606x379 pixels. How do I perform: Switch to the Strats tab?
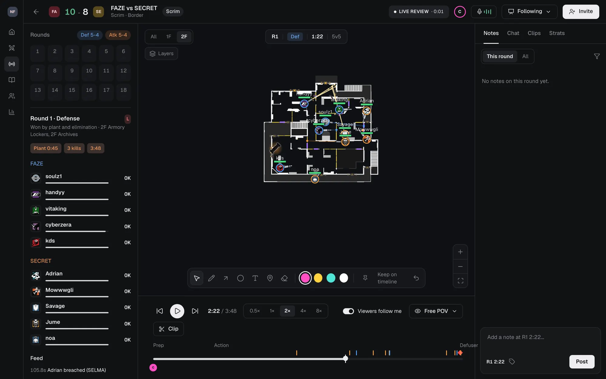pos(557,33)
